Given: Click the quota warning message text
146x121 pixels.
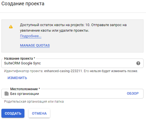Looking at the screenshot, I should point(73,28).
